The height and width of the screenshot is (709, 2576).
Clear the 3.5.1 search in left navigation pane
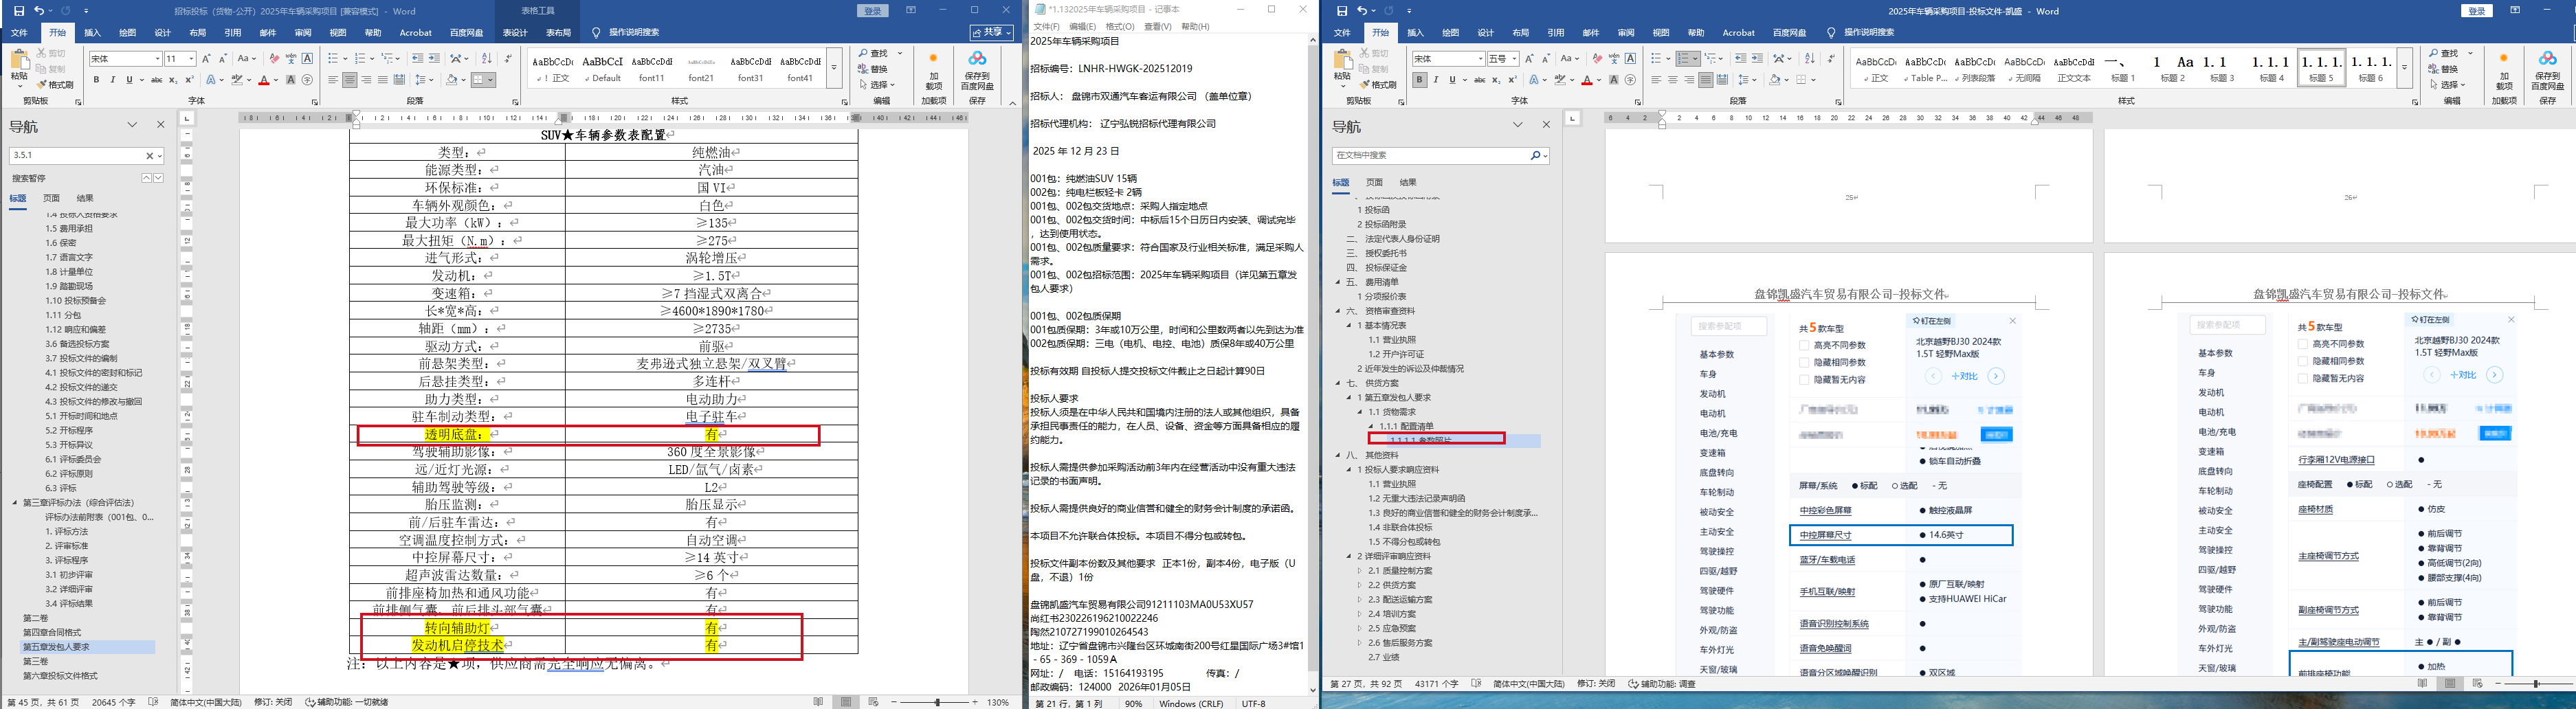click(x=150, y=156)
